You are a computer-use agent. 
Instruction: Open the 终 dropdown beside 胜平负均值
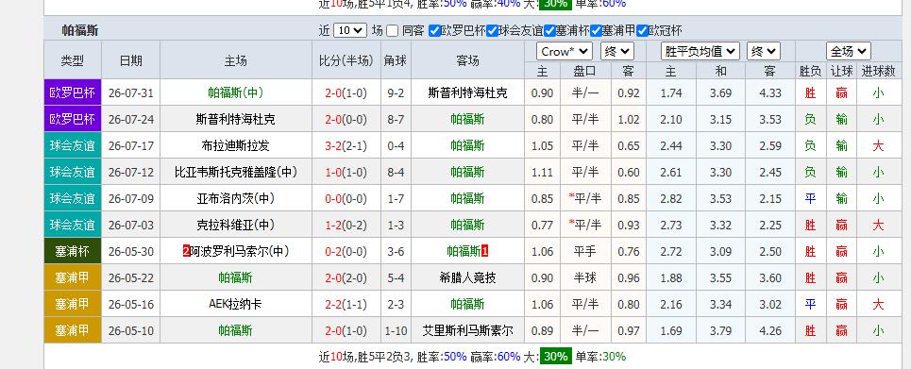point(764,51)
